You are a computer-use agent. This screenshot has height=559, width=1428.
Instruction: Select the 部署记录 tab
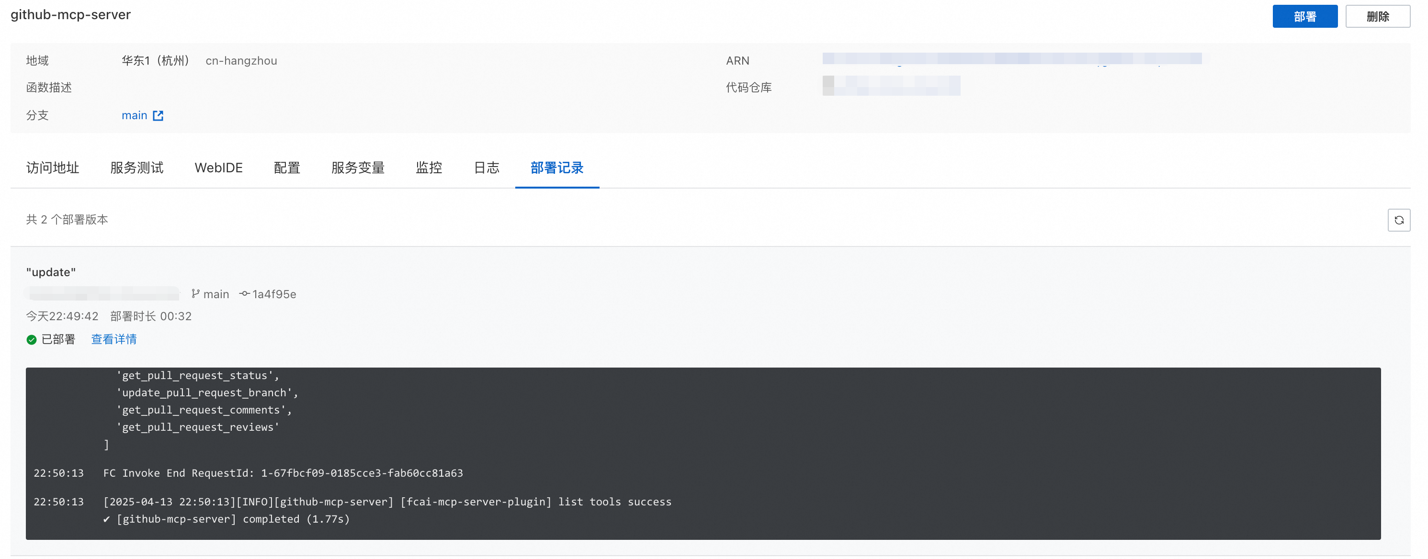(556, 168)
